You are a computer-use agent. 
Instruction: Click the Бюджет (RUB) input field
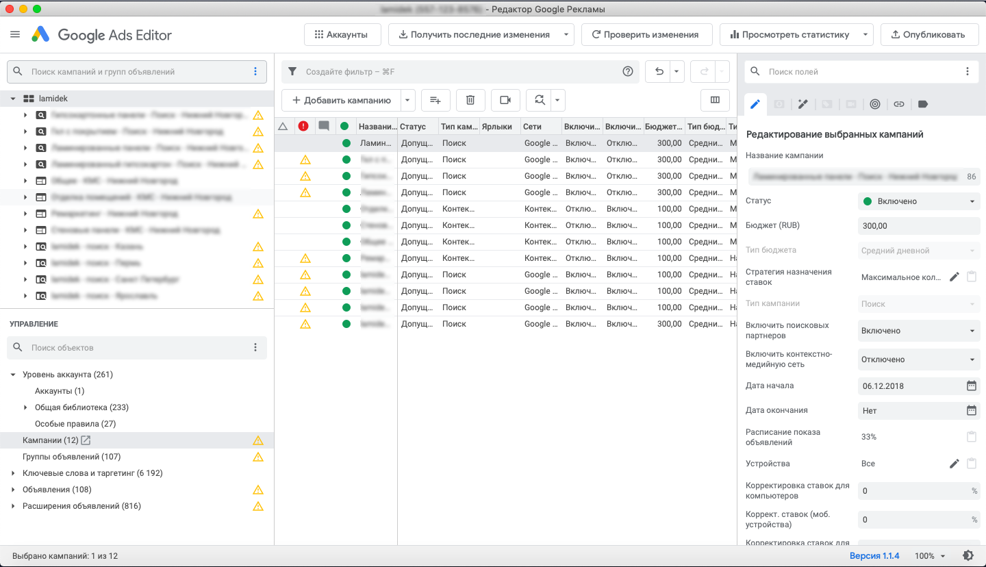[x=918, y=226]
